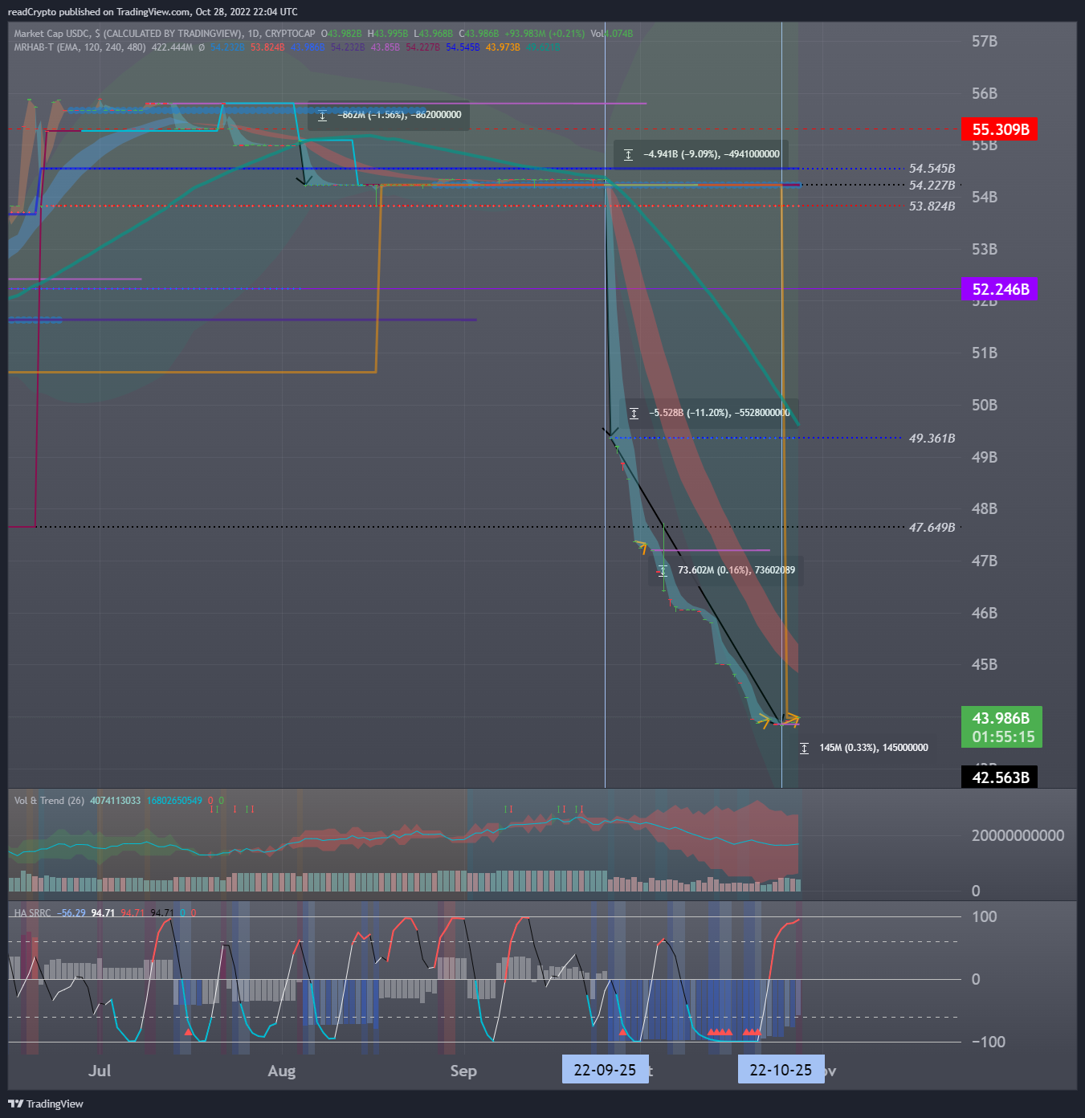Click the 01:55:15 countdown under current price

(x=1003, y=736)
